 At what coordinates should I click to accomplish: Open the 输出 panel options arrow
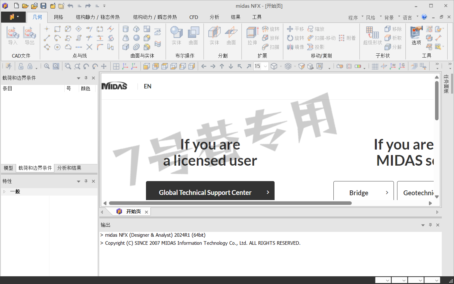423,225
